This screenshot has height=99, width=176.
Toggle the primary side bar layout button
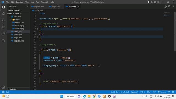pos(149,2)
